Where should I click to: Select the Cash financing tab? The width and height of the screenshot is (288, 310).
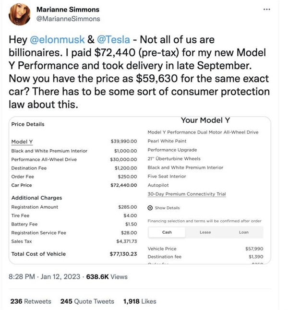167,232
